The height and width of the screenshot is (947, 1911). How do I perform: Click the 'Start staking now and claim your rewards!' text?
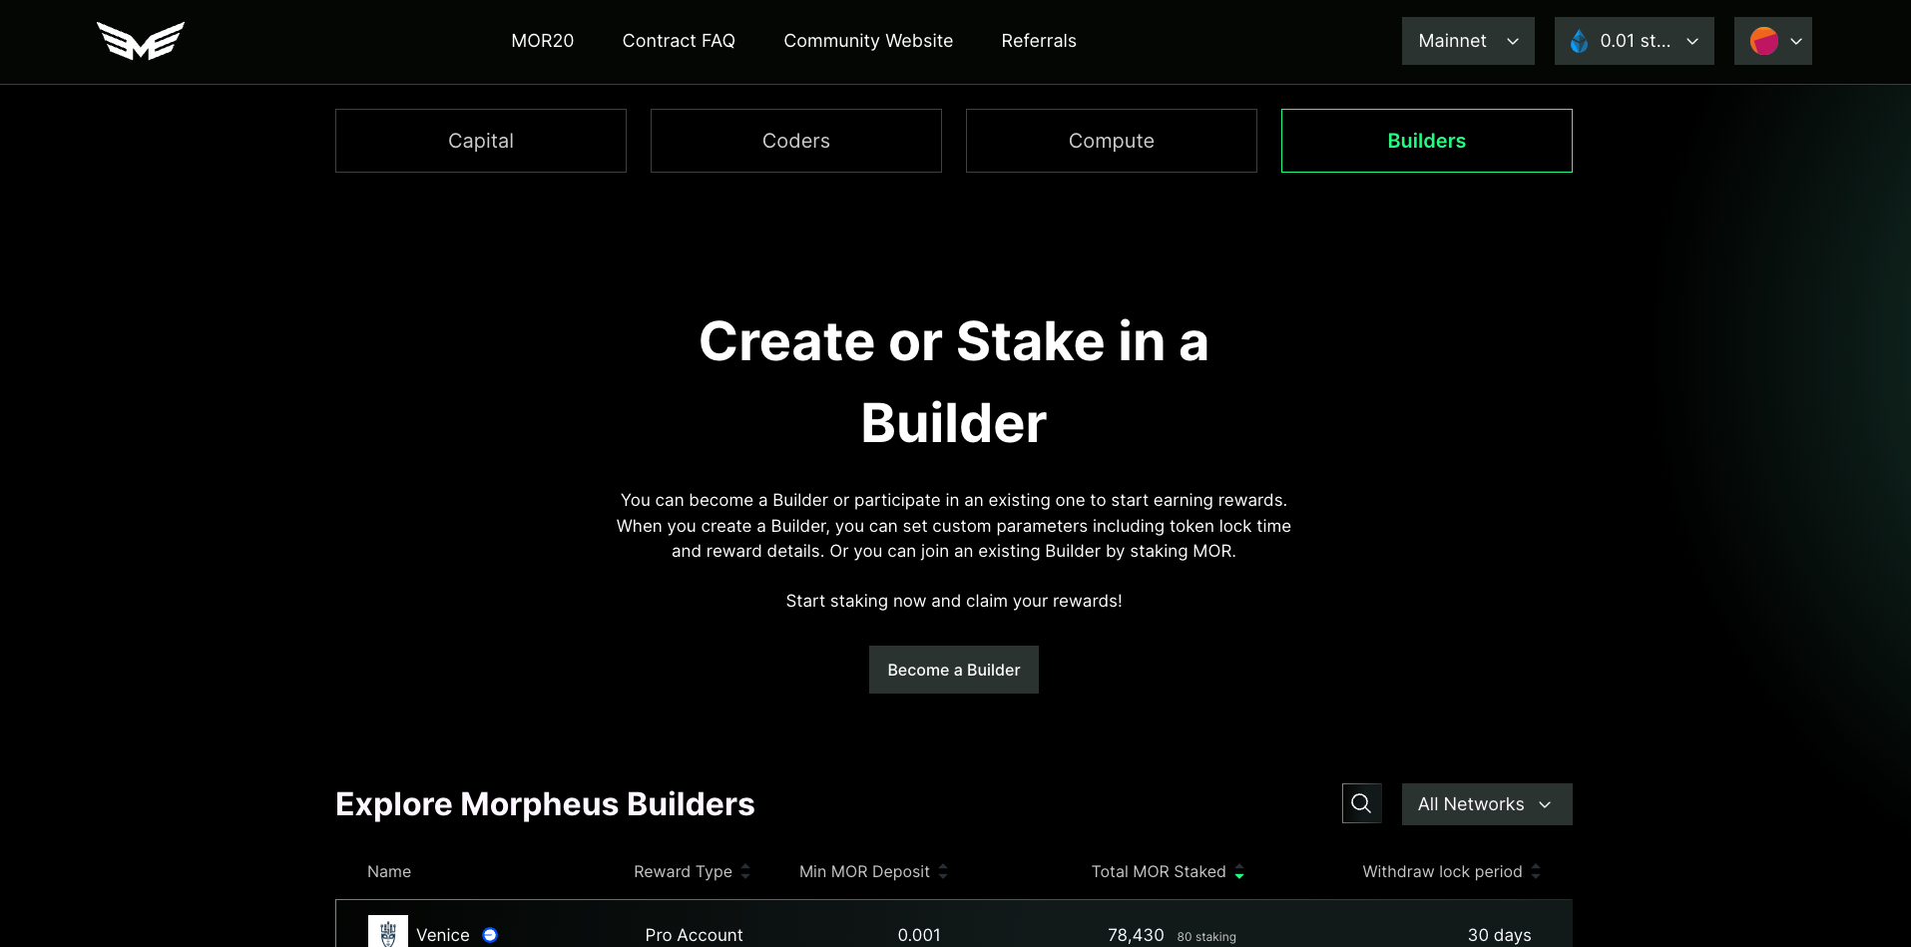(954, 601)
